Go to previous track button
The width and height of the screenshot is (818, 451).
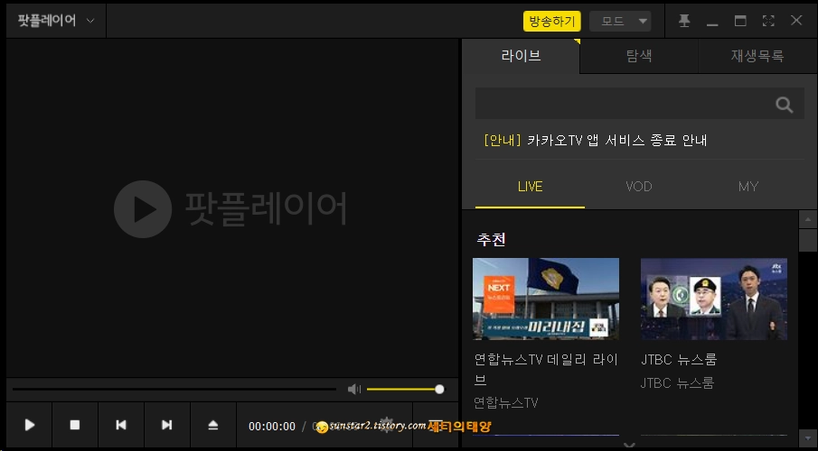pos(121,425)
